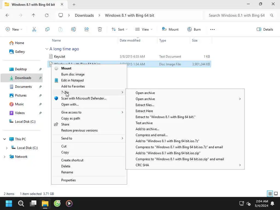Select Extract to "Windows 8.1 with Bing 64 bit\"
The width and height of the screenshot is (280, 210).
click(x=185, y=117)
